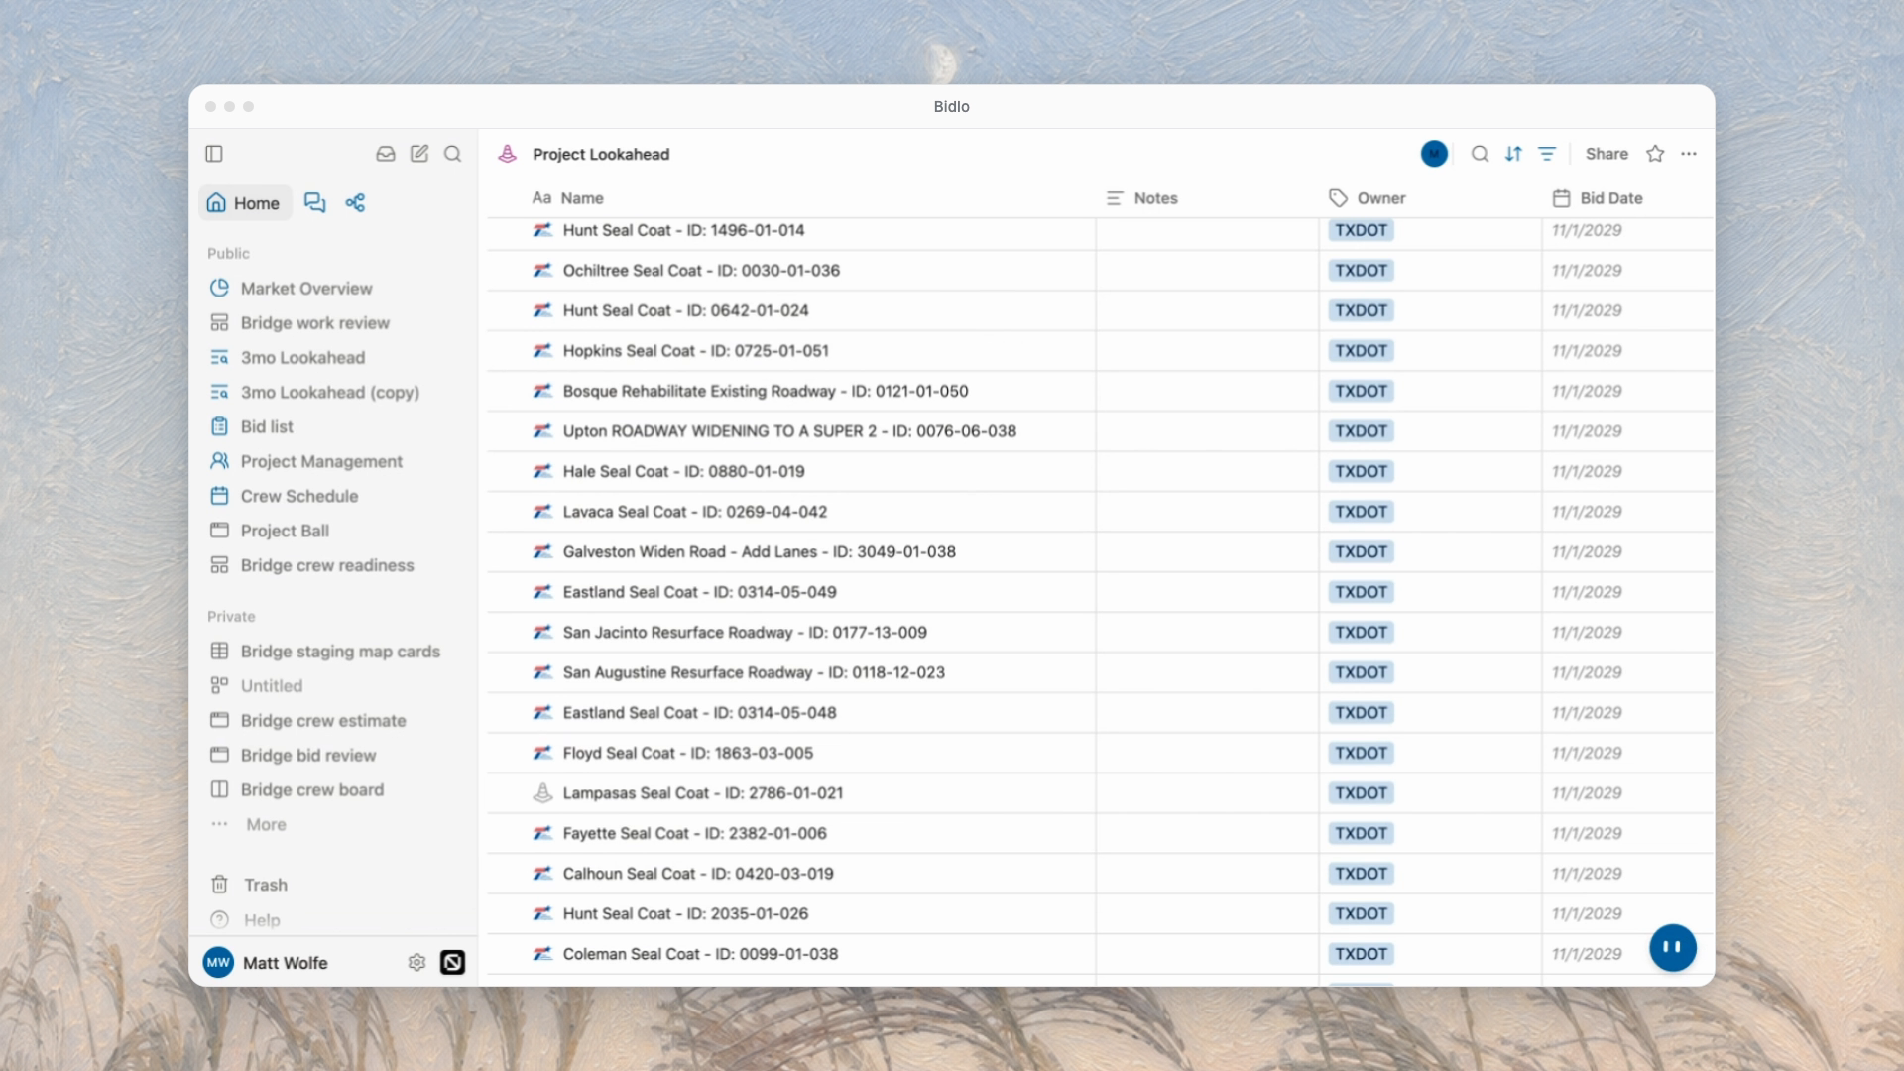Open the filter lines icon in toolbar
This screenshot has height=1071, width=1904.
[1547, 154]
